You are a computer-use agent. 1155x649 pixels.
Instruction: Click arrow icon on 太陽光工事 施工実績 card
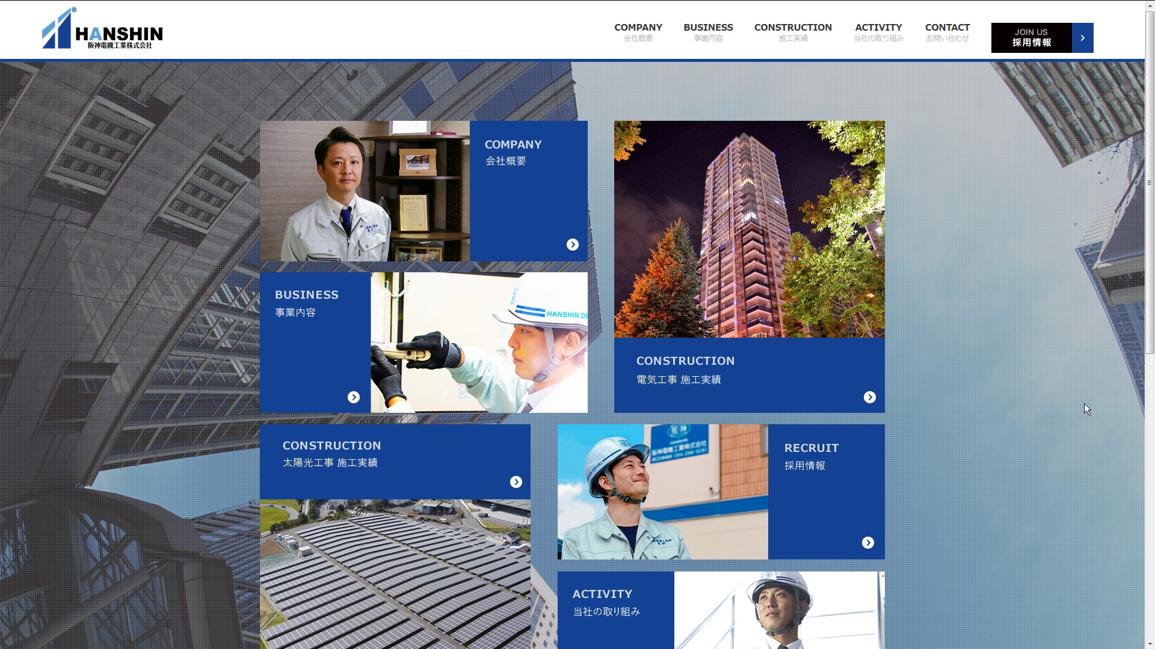pos(516,482)
